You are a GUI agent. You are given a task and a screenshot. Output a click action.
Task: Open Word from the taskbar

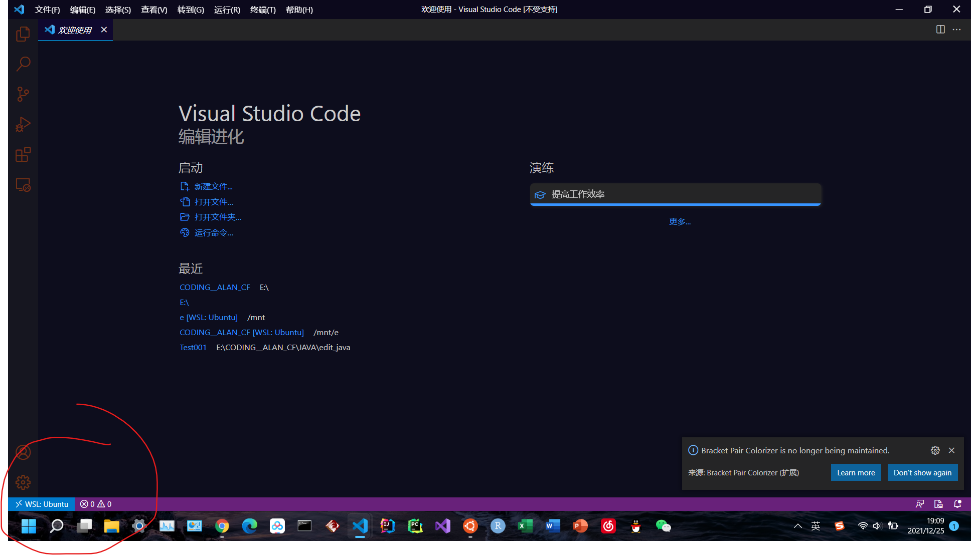point(553,526)
